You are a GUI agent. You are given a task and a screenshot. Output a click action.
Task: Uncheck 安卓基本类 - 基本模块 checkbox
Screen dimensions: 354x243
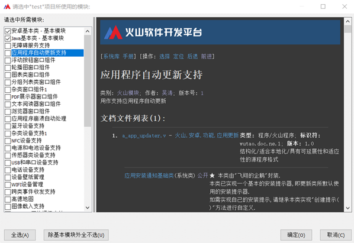[x=8, y=31]
